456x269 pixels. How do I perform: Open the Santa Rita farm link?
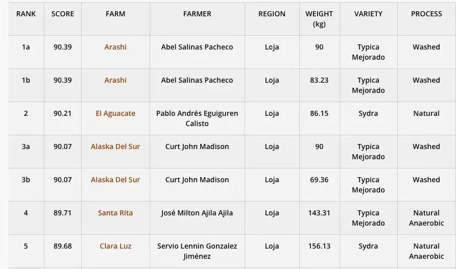coord(115,213)
